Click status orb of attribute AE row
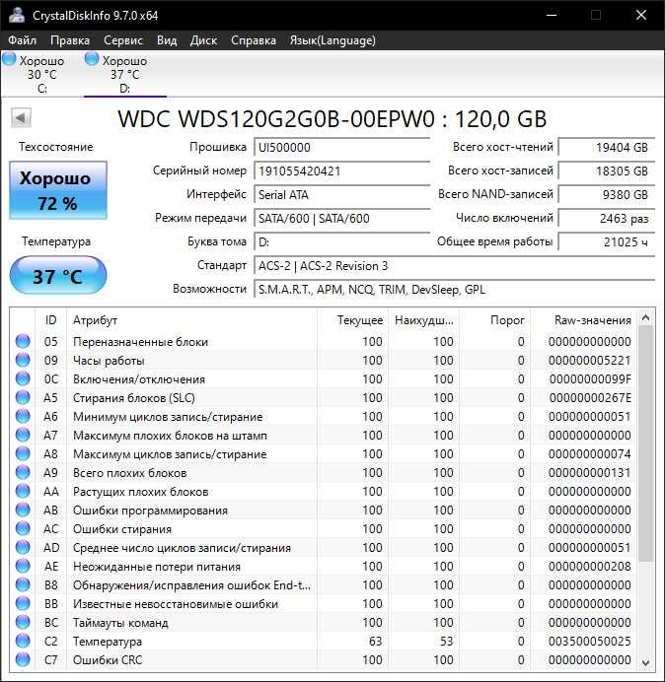 (23, 566)
